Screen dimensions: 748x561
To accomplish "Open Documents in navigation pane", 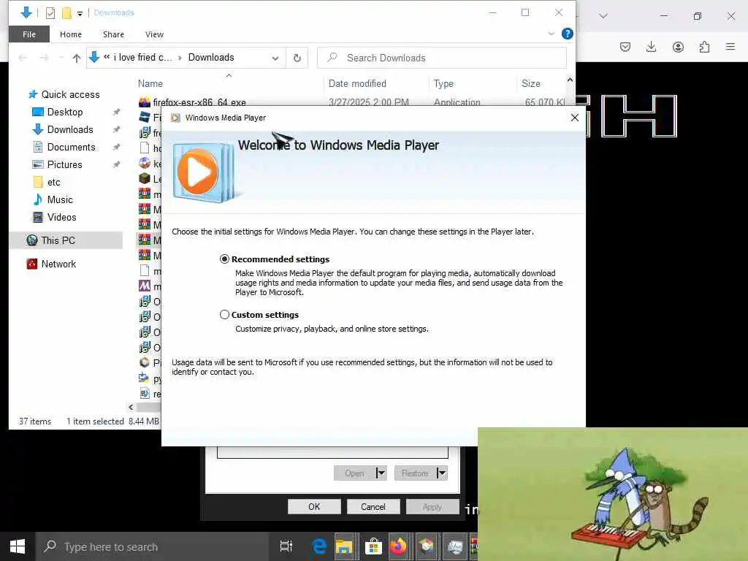I will [71, 147].
